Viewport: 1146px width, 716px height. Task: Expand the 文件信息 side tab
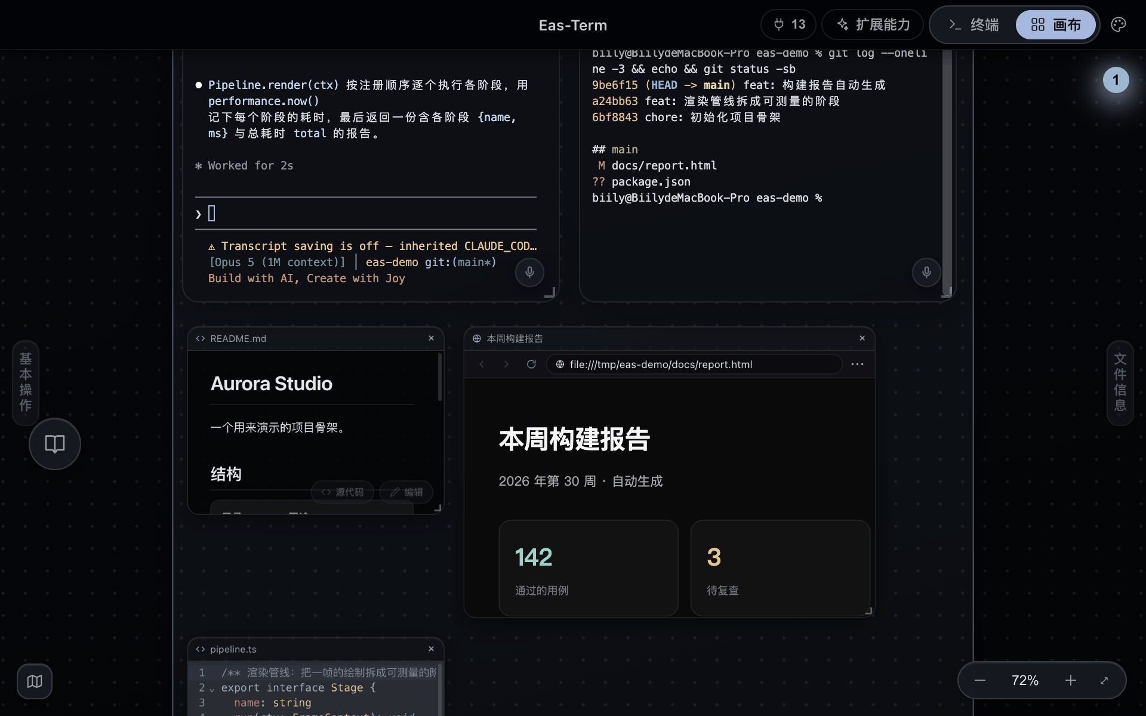click(x=1120, y=382)
